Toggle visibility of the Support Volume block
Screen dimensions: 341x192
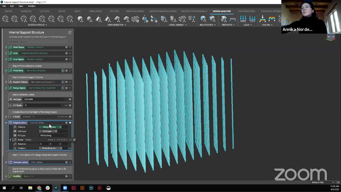pos(70,82)
